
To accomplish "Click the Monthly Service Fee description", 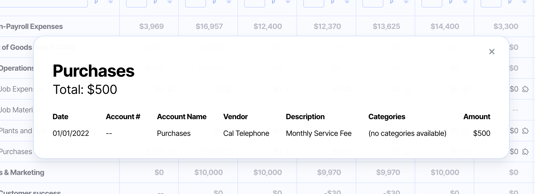I will (318, 133).
